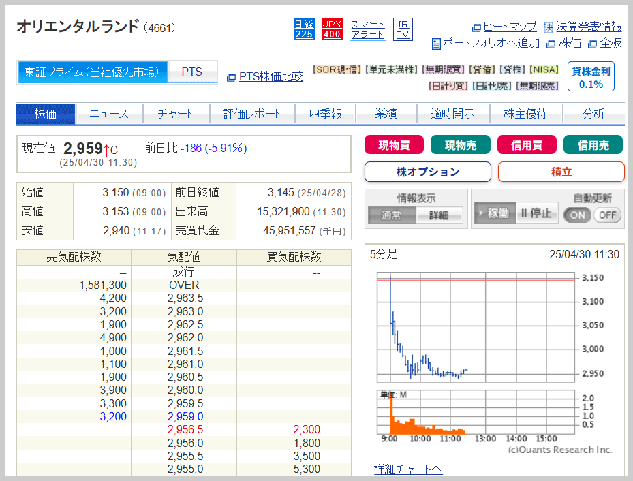
Task: Click the 出来高 value 15,321,900
Action: coord(283,211)
